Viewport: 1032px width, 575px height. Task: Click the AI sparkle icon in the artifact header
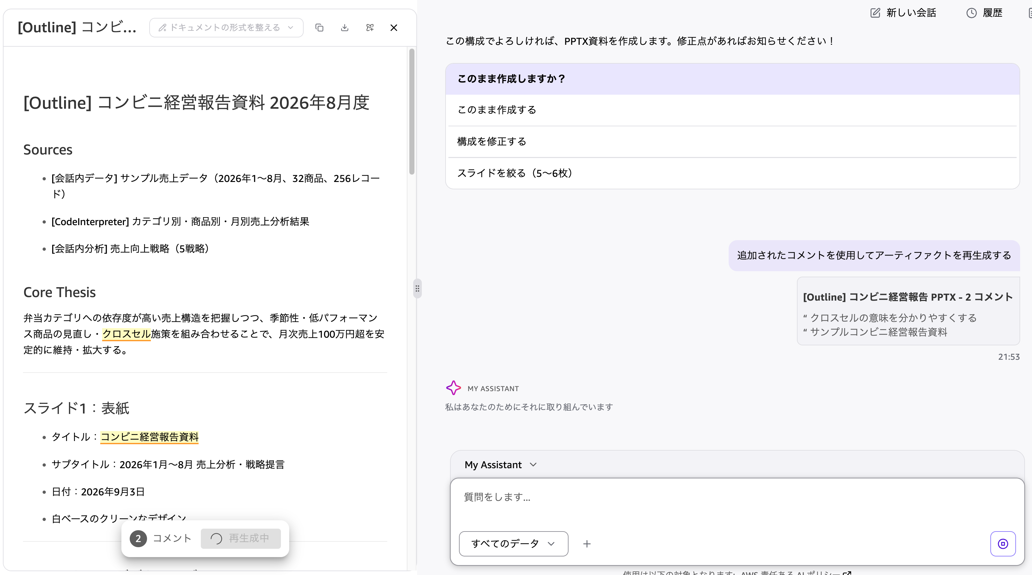coord(370,28)
